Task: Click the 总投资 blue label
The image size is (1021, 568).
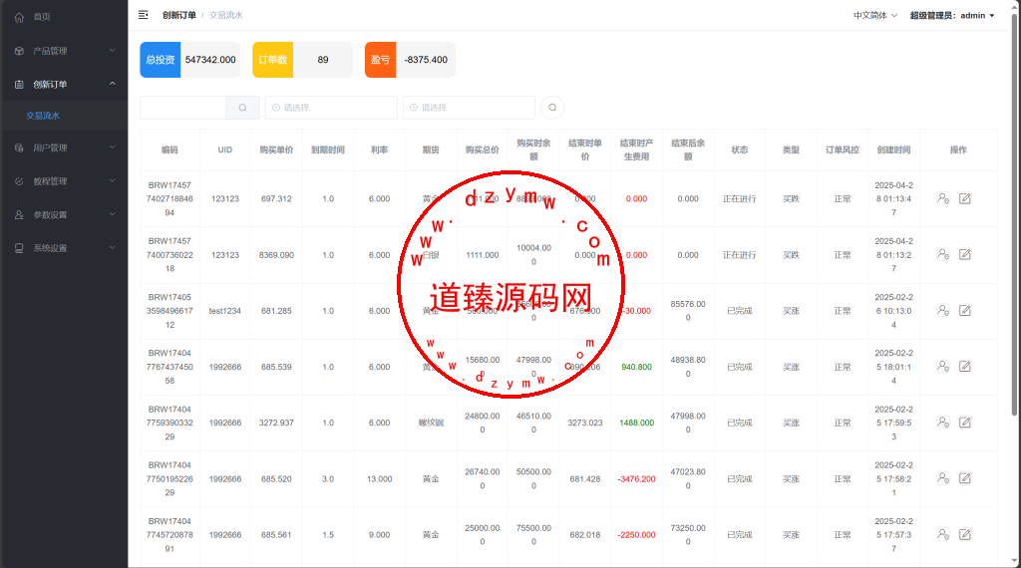Action: tap(161, 60)
